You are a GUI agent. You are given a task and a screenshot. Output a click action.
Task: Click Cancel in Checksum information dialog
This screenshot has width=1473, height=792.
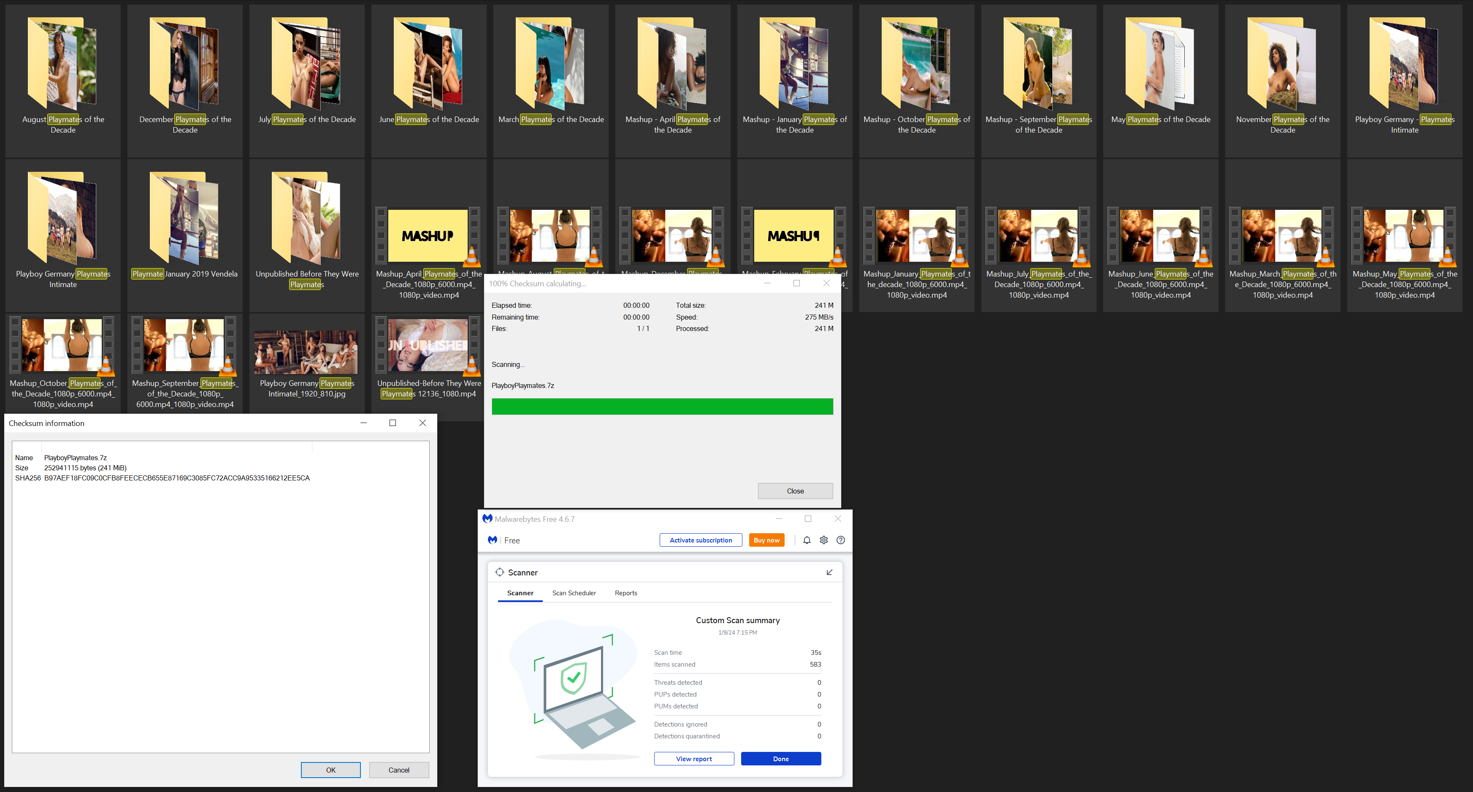point(399,770)
